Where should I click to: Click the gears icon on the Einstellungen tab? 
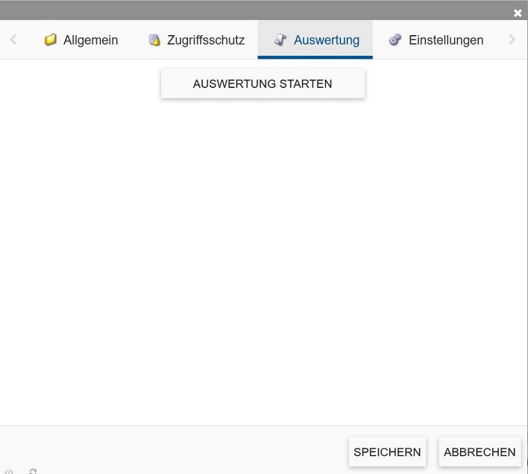point(395,40)
